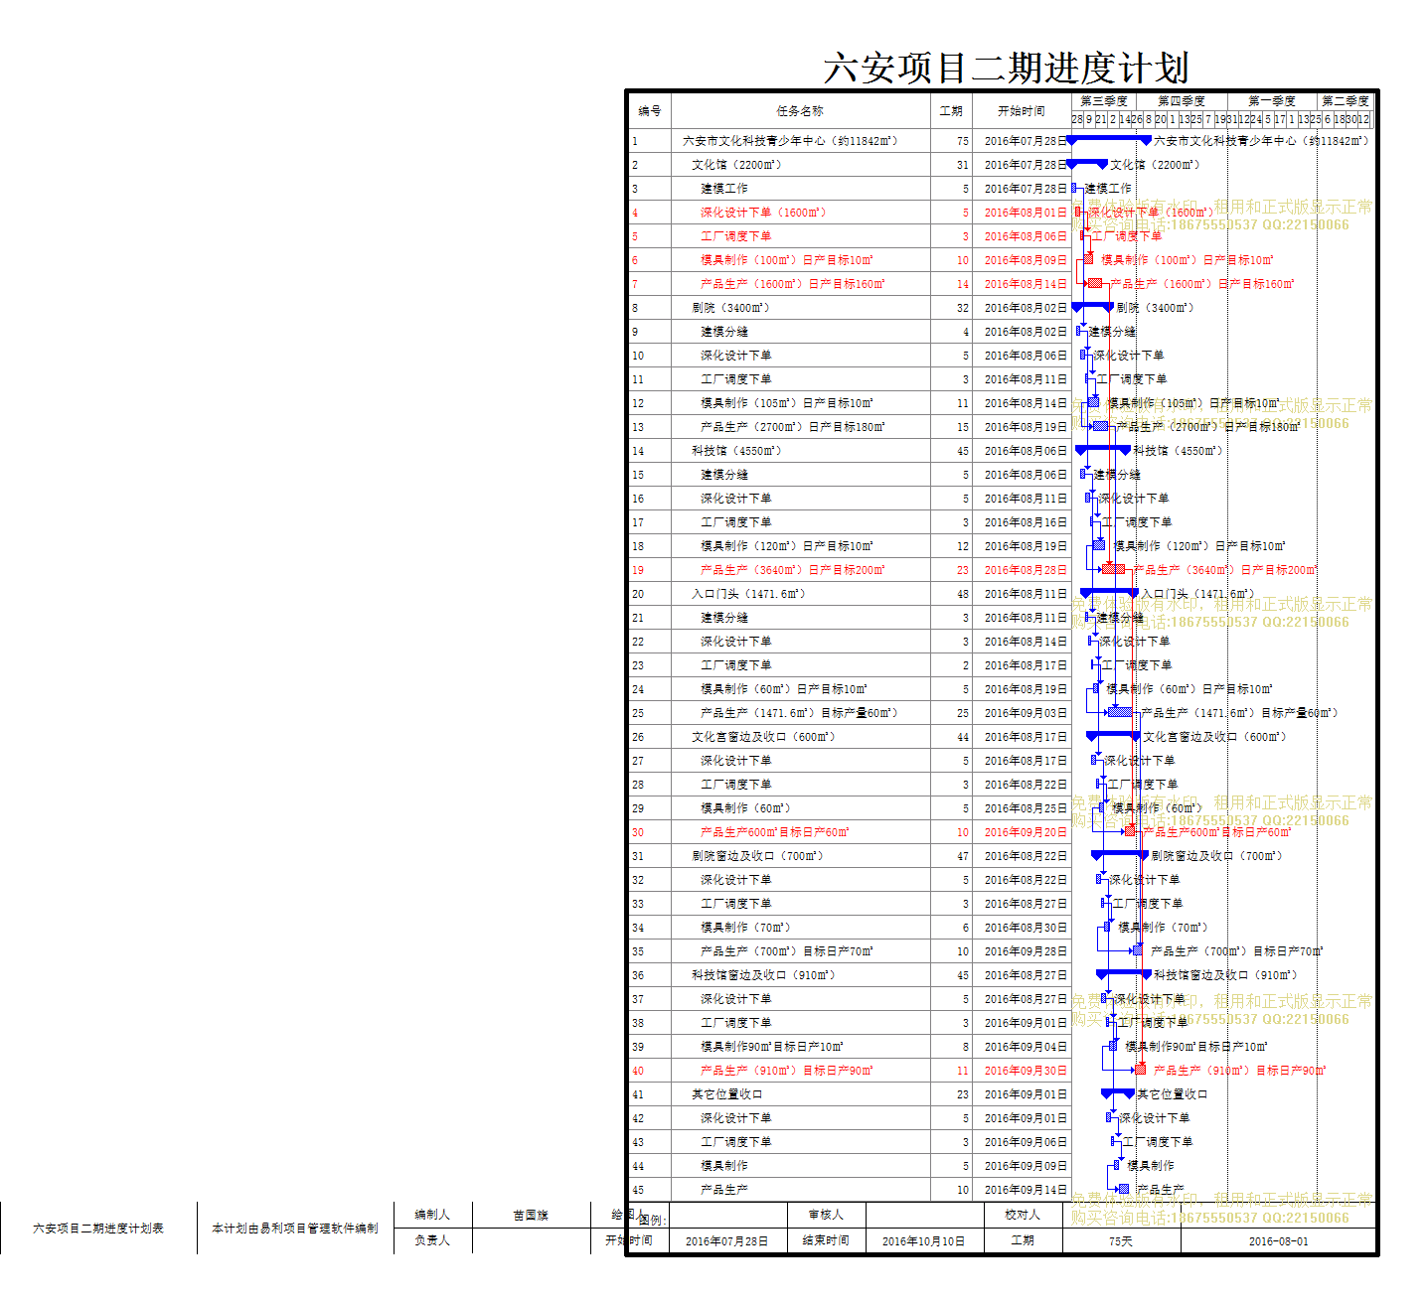Viewport: 1426px width, 1303px height.
Task: Select the 编号 column header
Action: pos(650,111)
